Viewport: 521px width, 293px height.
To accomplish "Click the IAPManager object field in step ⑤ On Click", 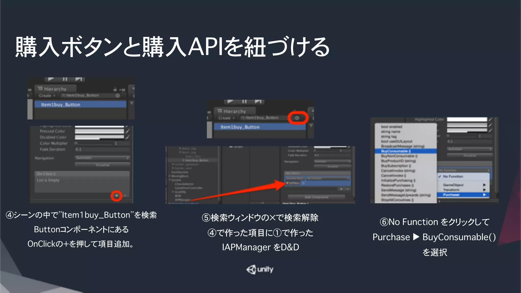I will pos(293,183).
